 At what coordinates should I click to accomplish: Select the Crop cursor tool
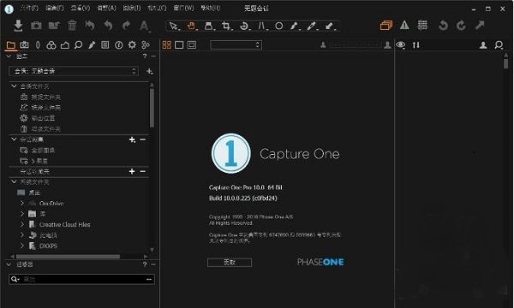pos(226,26)
